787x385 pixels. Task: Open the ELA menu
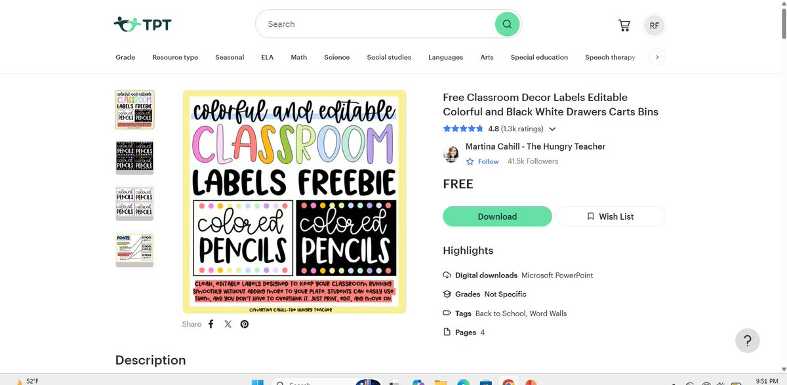click(x=268, y=57)
